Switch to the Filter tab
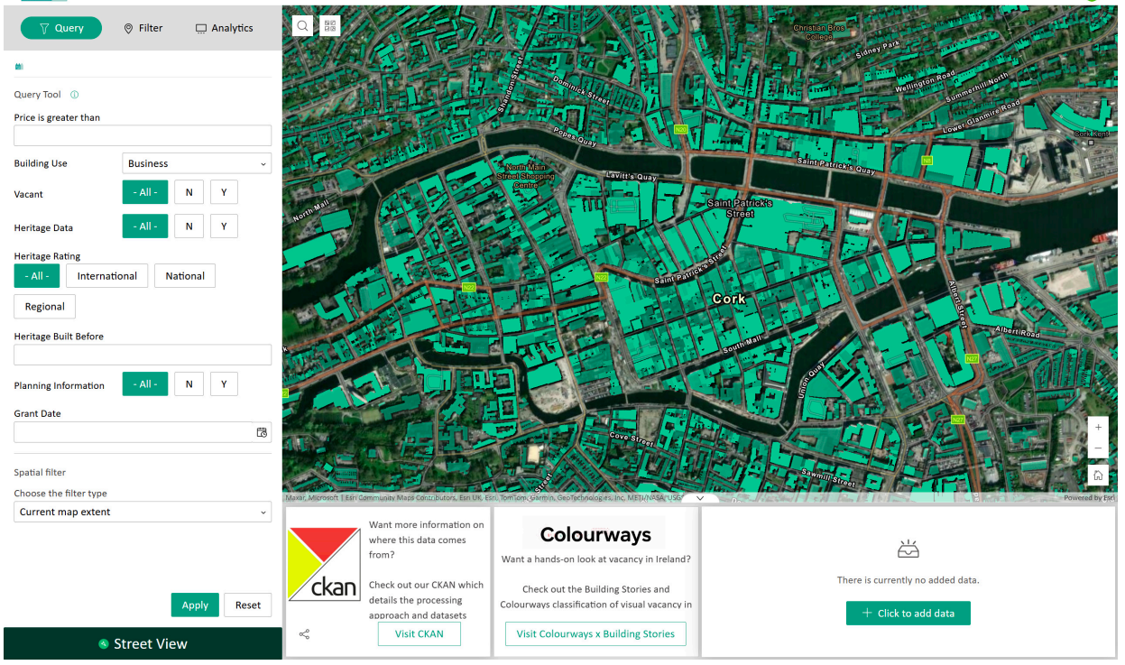 (143, 27)
